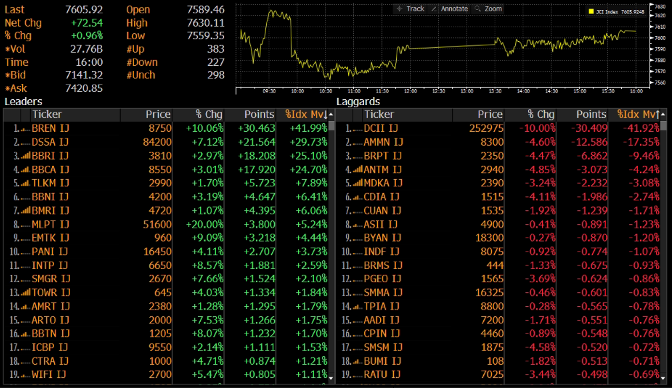Click Leaders table scroll up arrow
The height and width of the screenshot is (388, 672).
point(331,114)
